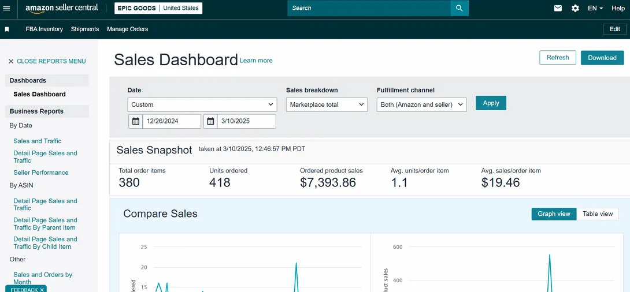The width and height of the screenshot is (630, 292).
Task: Open Detail Page Sales and Traffic By Parent Item
Action: tap(45, 224)
